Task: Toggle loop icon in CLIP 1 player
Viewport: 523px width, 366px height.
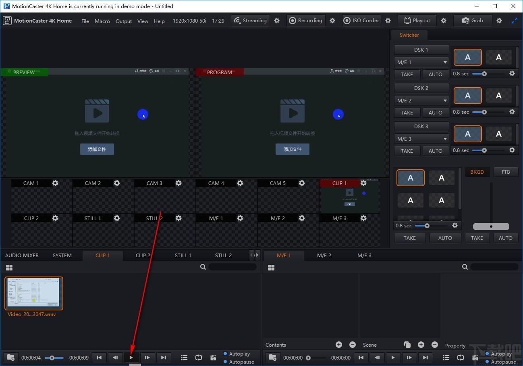Action: click(199, 358)
